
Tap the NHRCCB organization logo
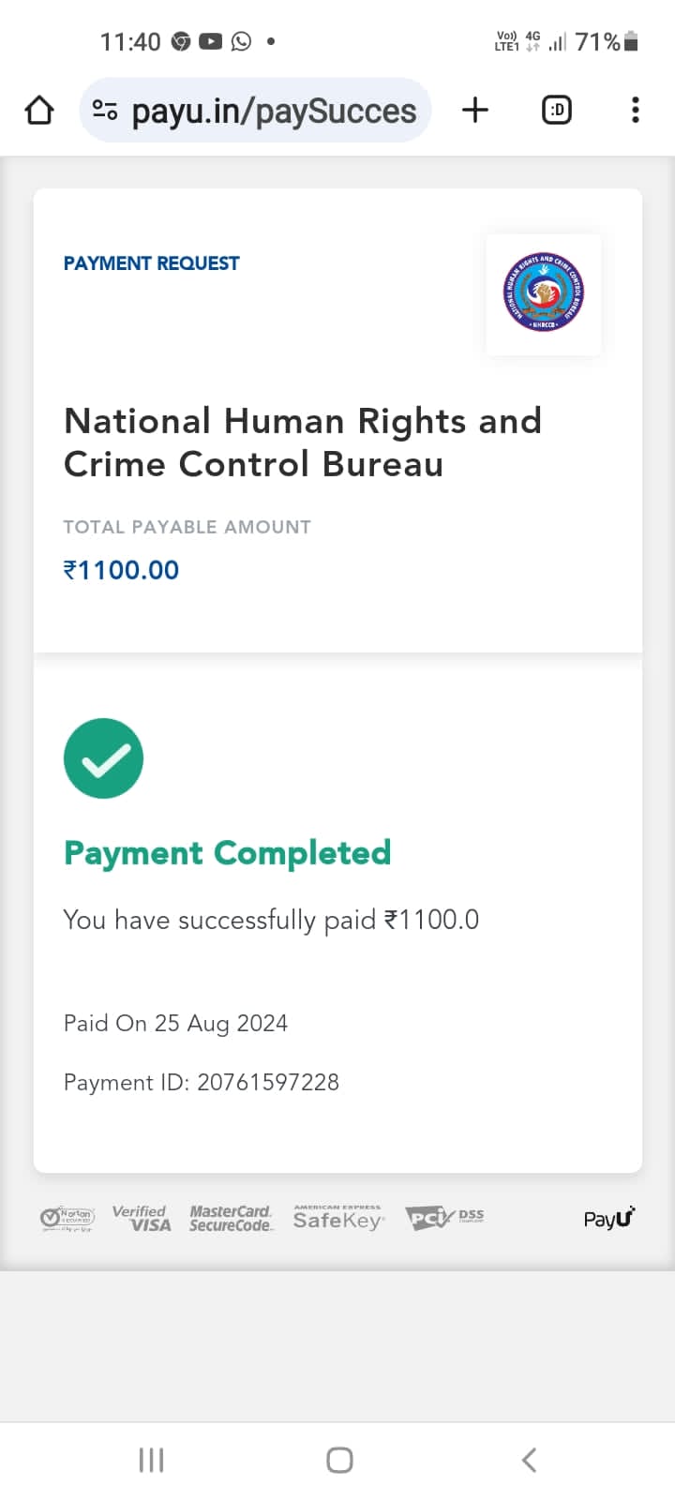coord(544,293)
